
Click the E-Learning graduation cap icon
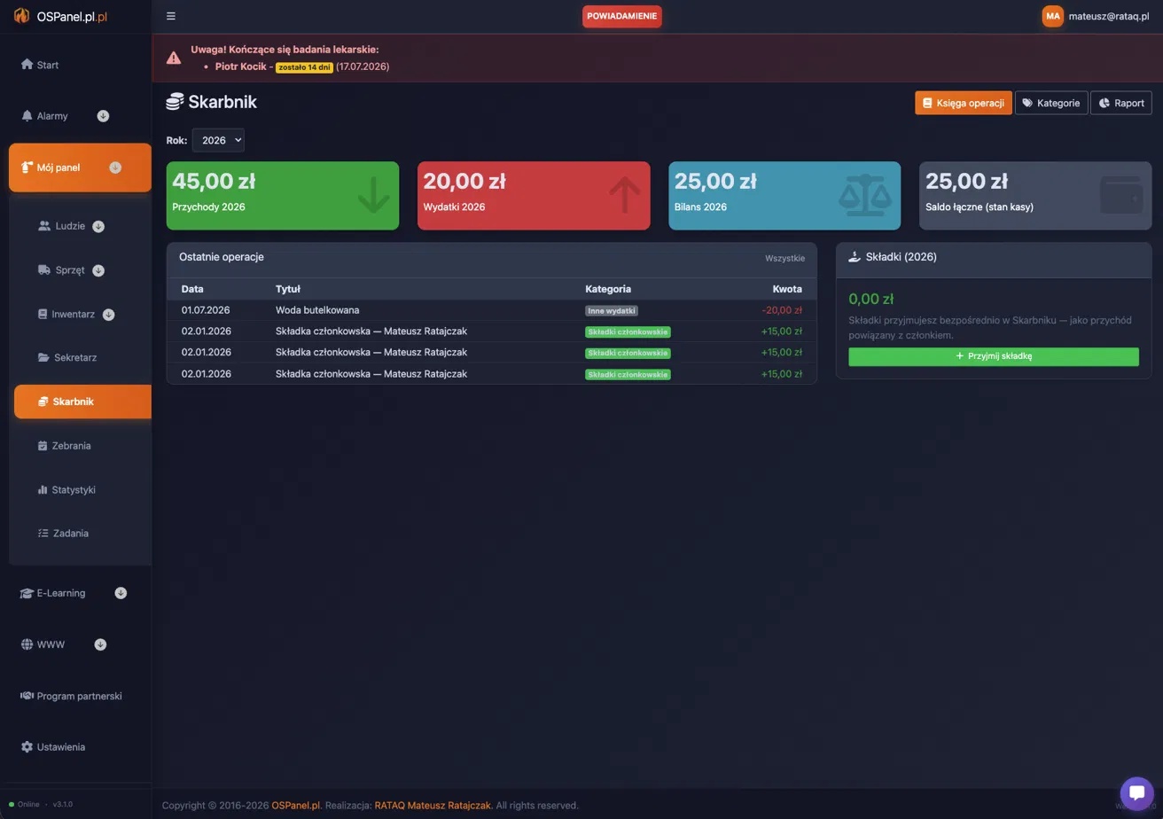(x=27, y=593)
